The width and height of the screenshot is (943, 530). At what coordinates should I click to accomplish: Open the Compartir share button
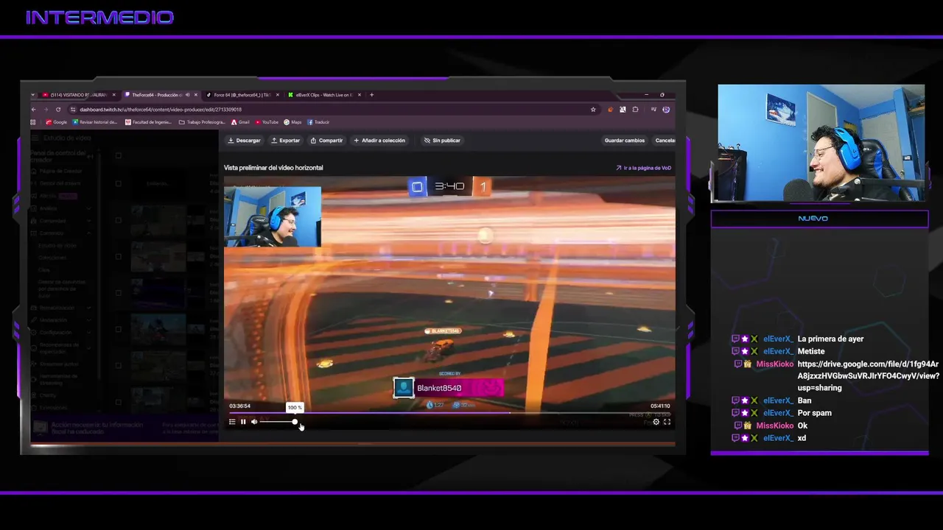point(326,141)
